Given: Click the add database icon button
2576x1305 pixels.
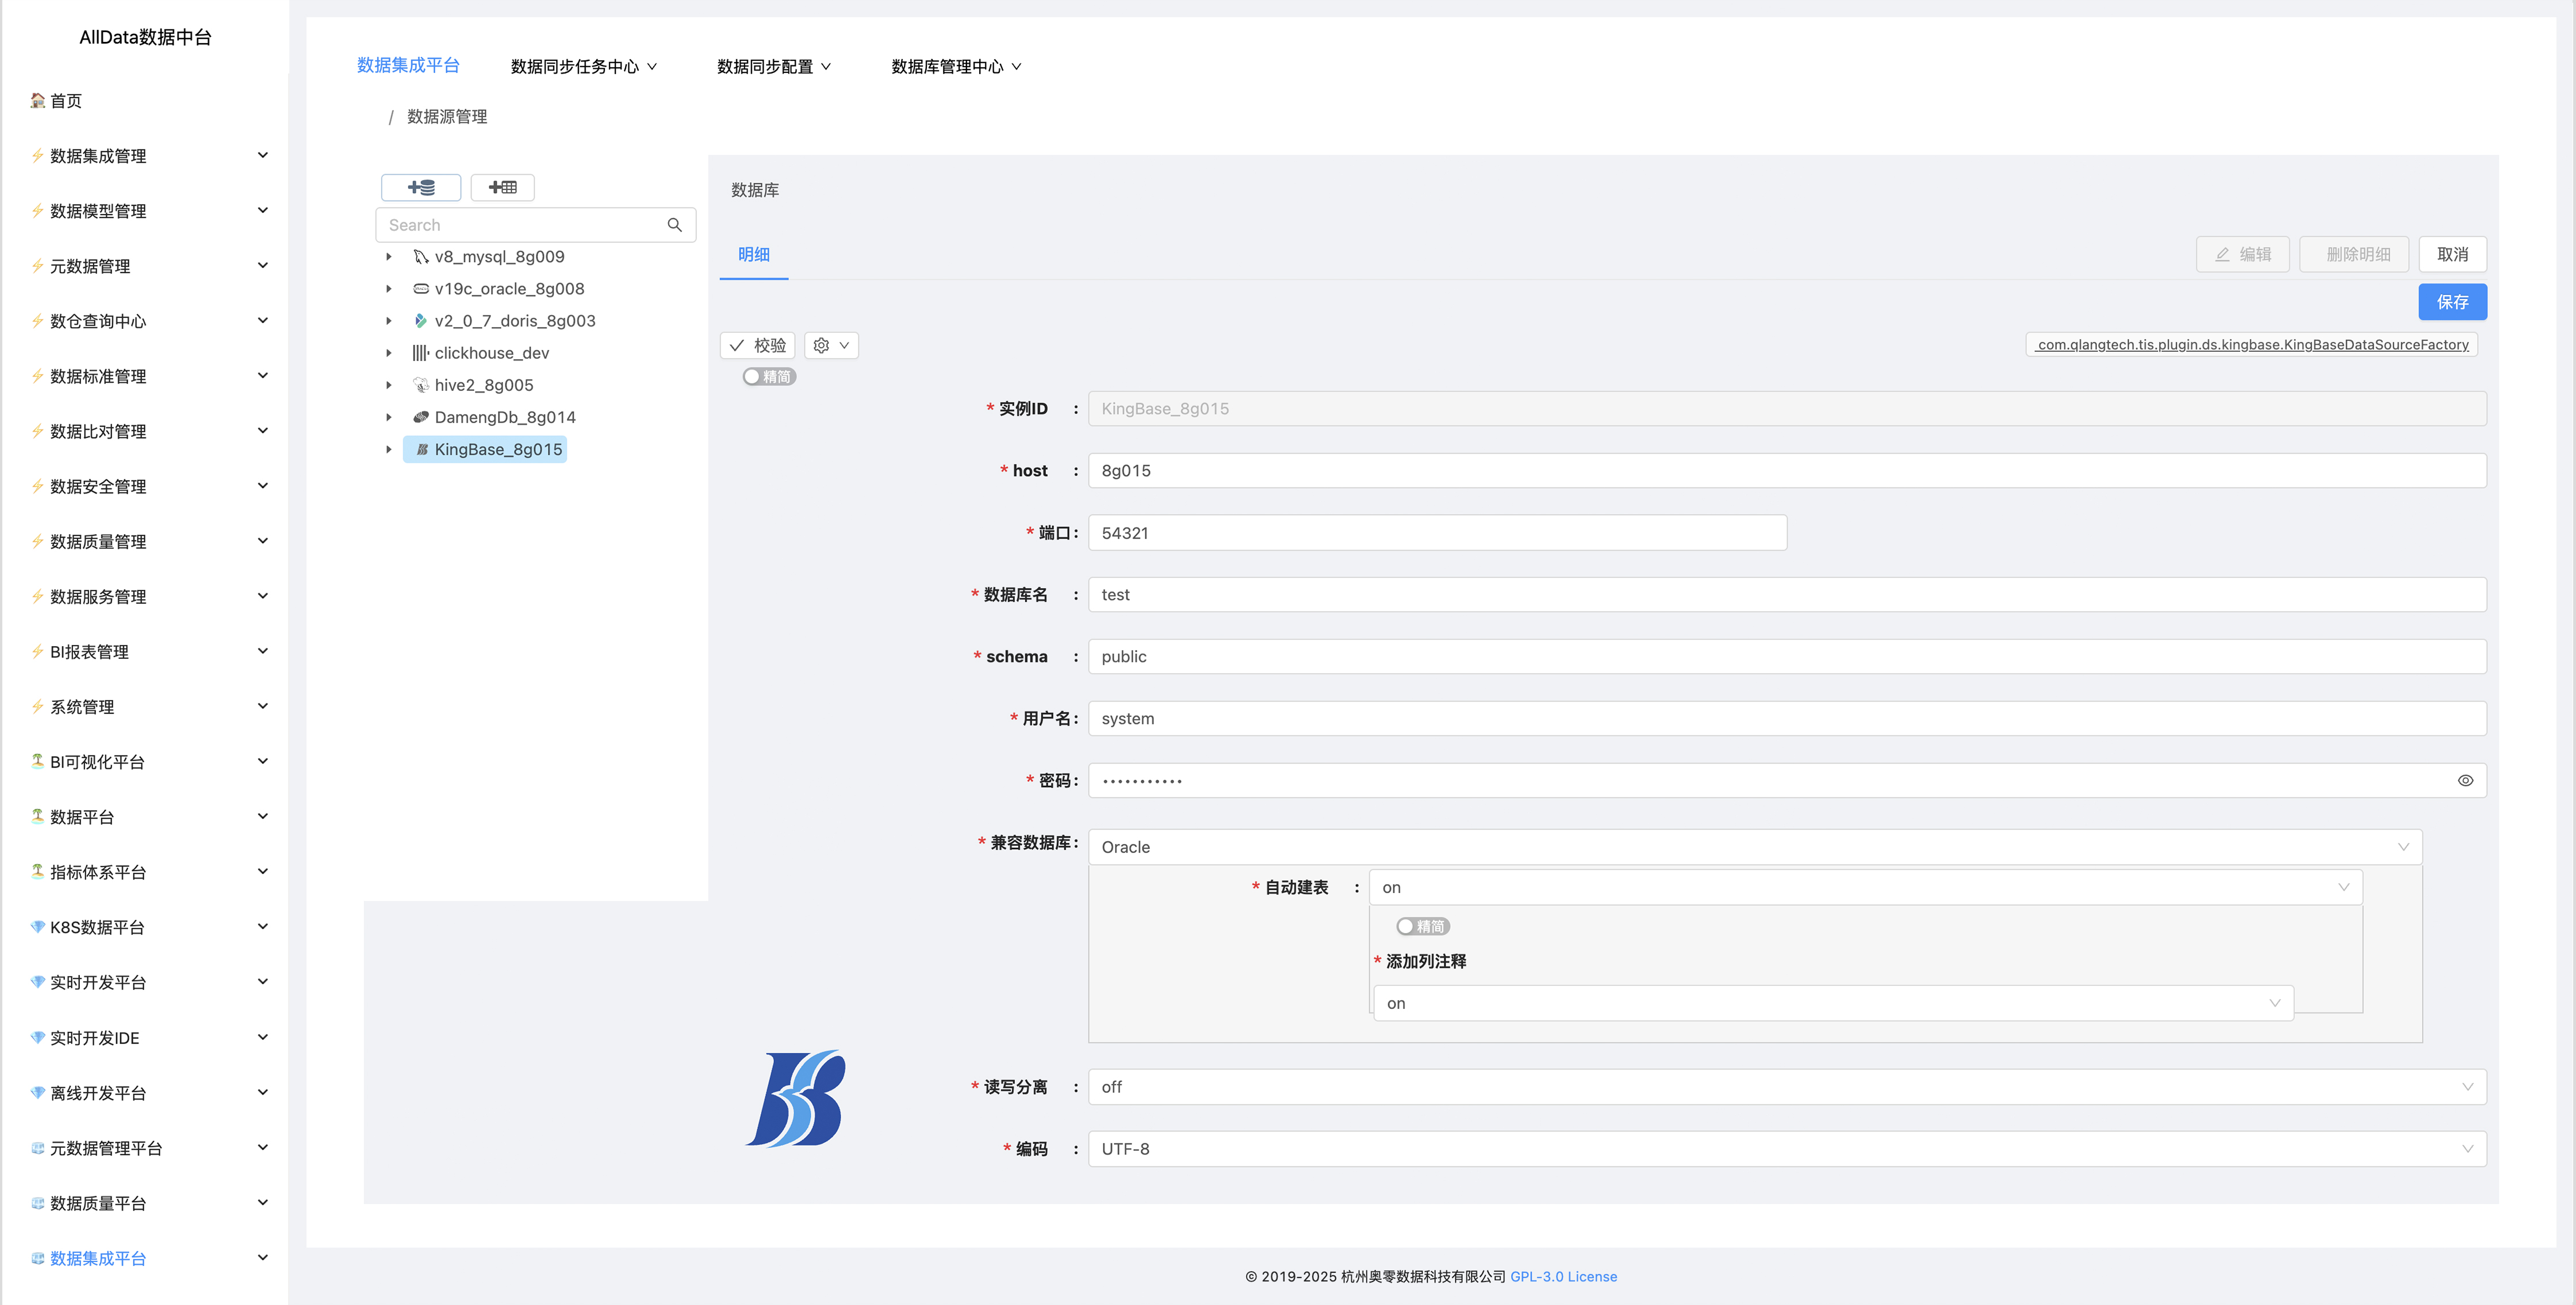Looking at the screenshot, I should coord(421,187).
